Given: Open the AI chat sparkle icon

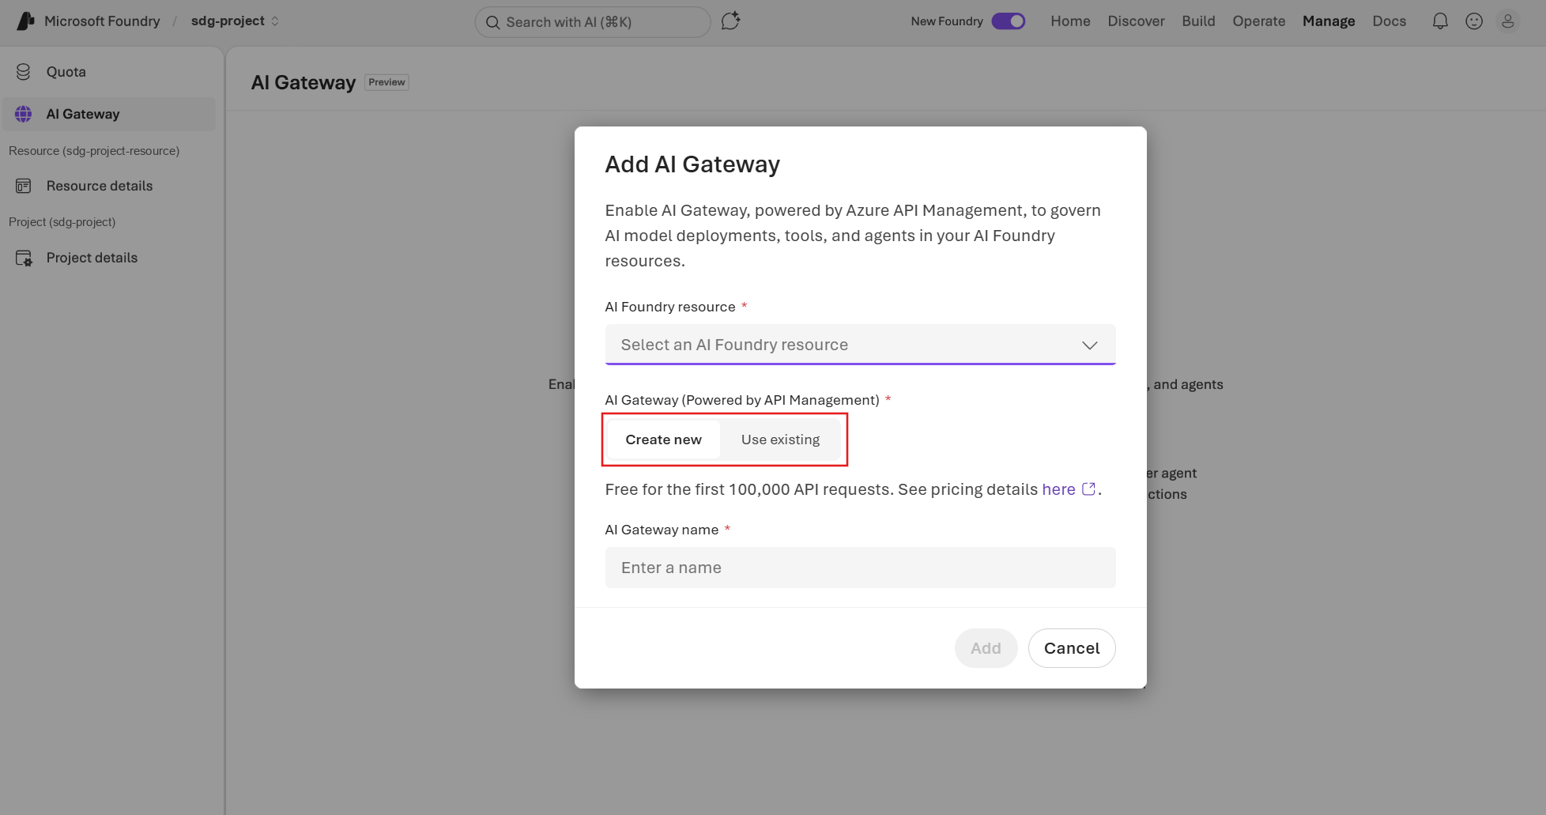Looking at the screenshot, I should coord(731,21).
